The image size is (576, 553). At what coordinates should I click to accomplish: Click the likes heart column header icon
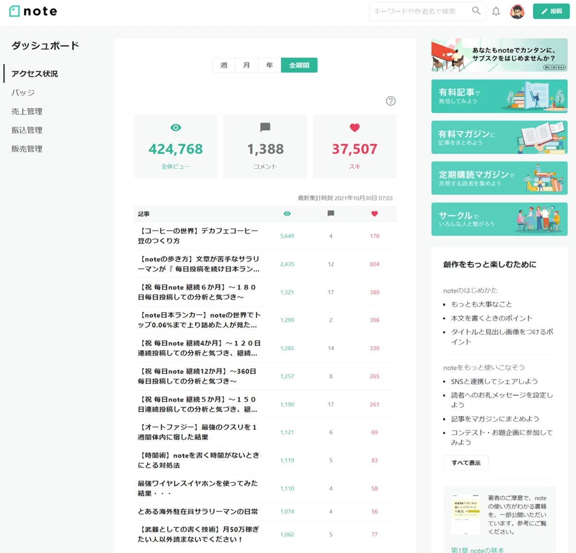[x=374, y=214]
